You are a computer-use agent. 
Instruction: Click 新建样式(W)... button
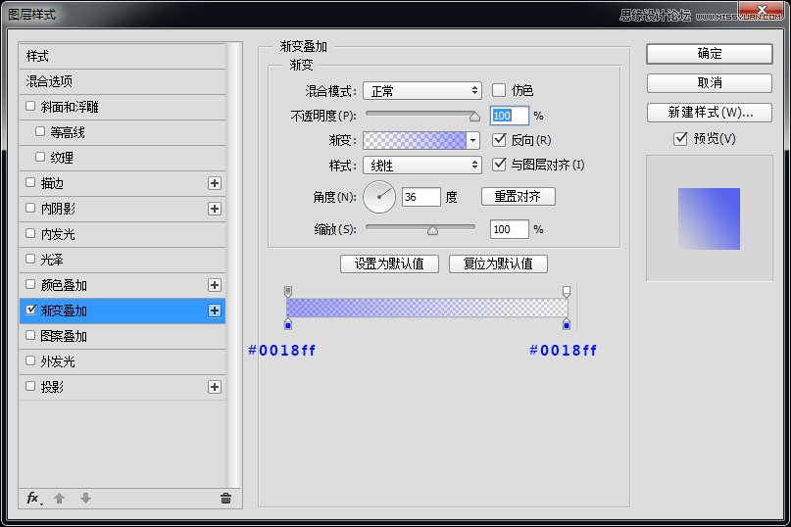click(710, 112)
